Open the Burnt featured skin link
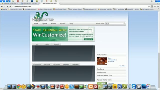 [109, 58]
